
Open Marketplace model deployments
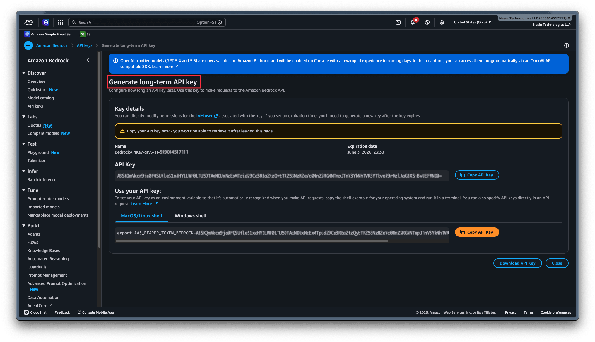pos(58,215)
